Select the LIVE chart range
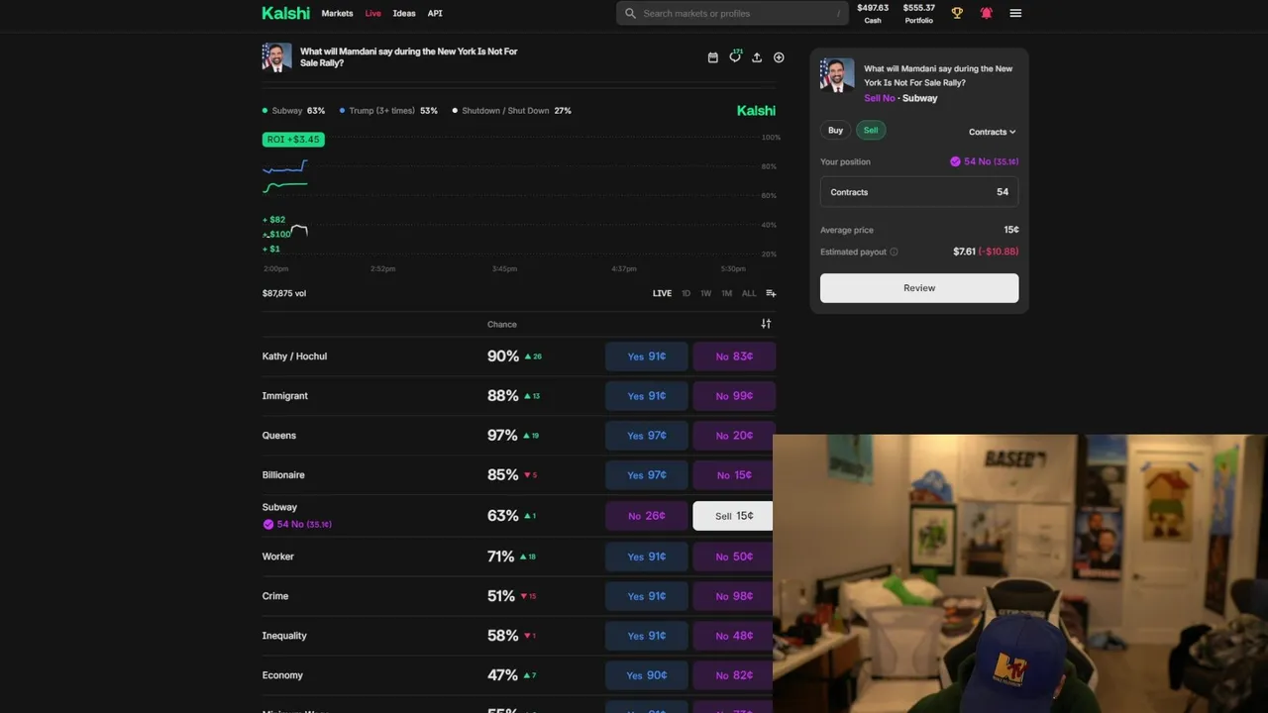Image resolution: width=1268 pixels, height=713 pixels. point(662,293)
